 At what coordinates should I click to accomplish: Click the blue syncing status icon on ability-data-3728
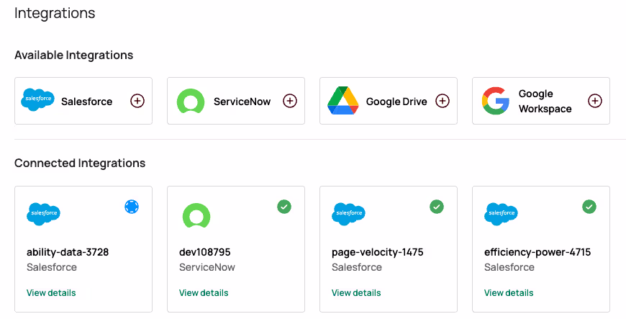click(x=132, y=207)
